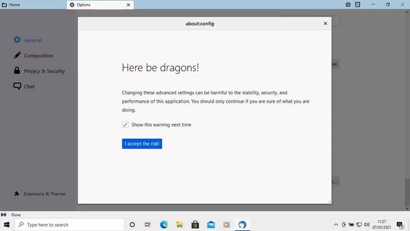Open Chat settings in sidebar

pos(24,86)
